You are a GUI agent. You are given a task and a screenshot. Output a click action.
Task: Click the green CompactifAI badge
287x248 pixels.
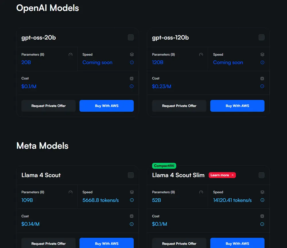click(164, 166)
